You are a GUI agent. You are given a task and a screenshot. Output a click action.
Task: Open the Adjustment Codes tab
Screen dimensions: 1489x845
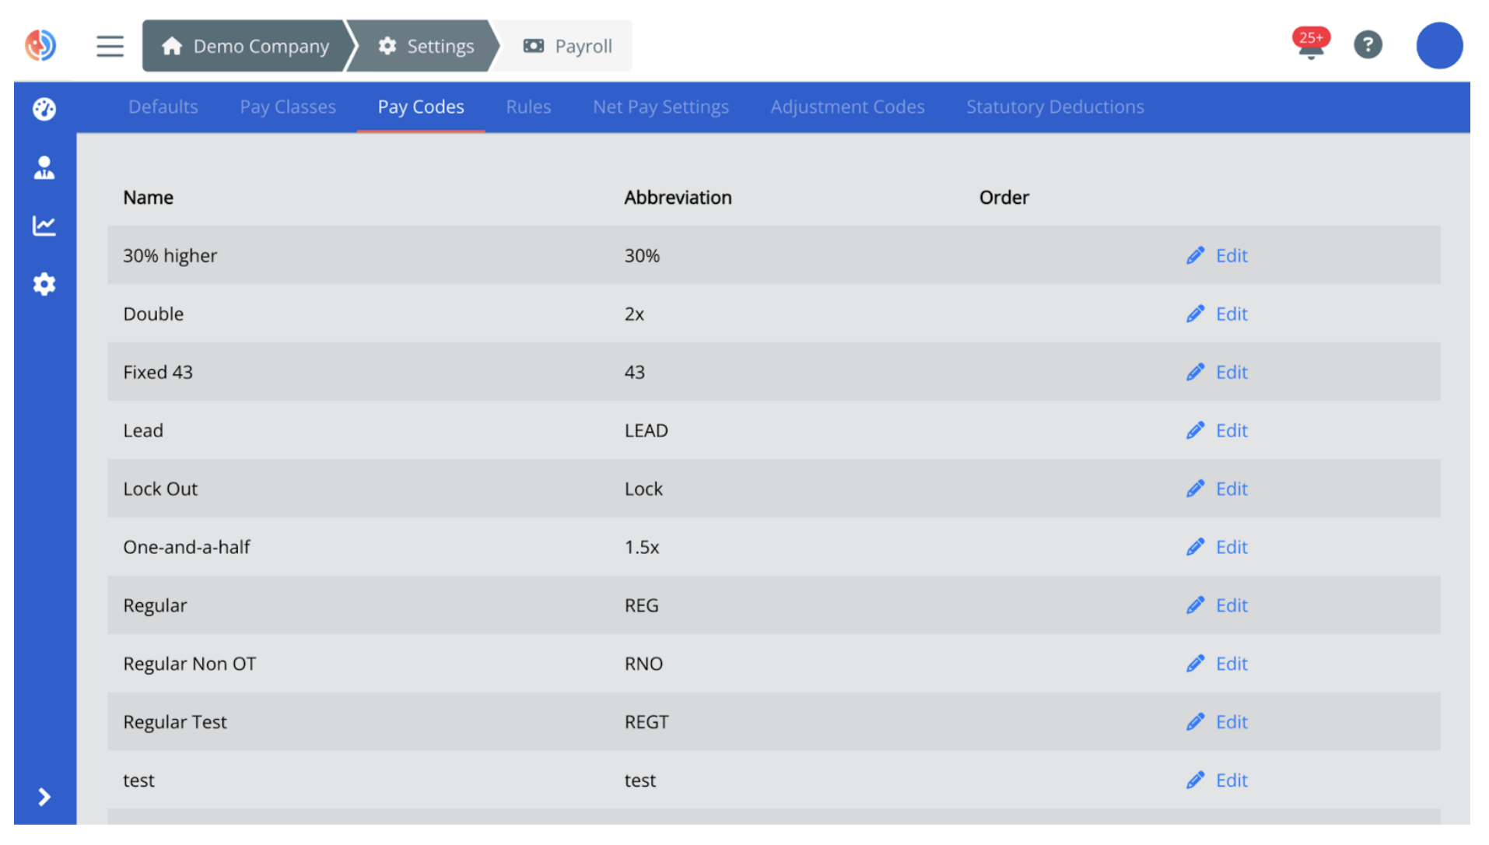tap(847, 107)
